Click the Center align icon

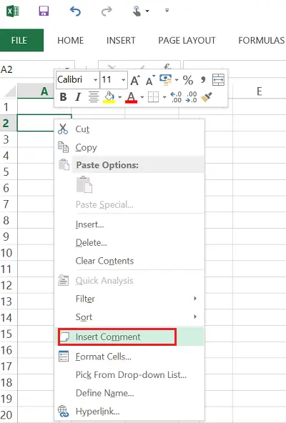coord(94,97)
